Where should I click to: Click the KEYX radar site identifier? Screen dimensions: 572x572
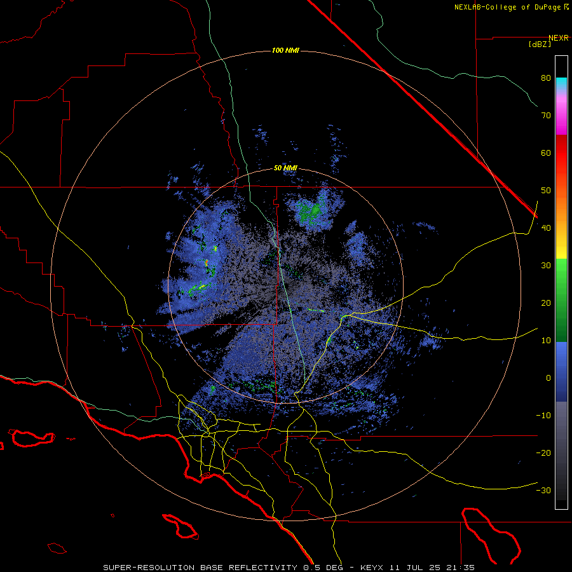point(372,568)
